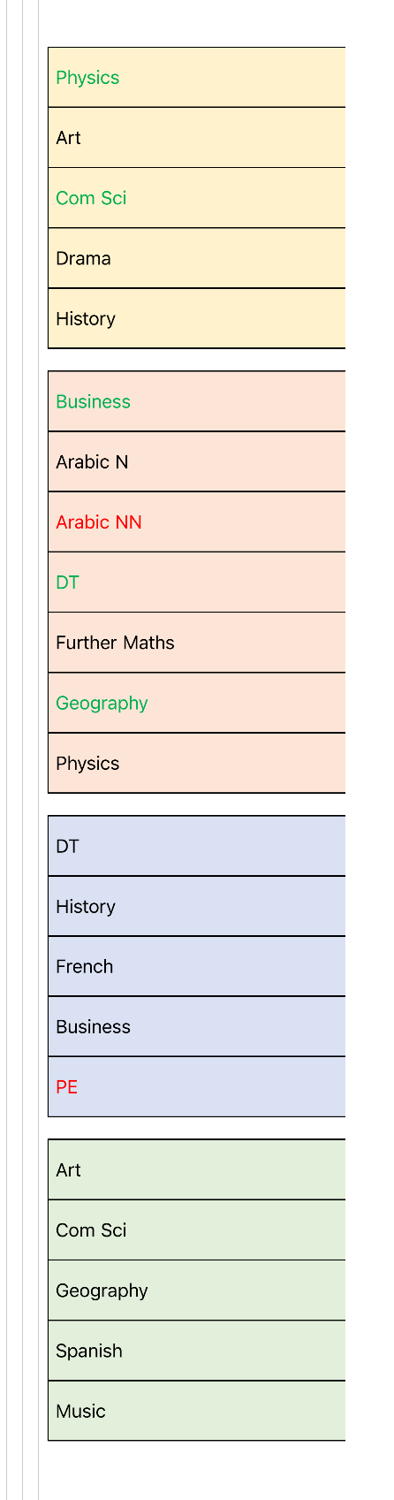Click History in the yellow block
The height and width of the screenshot is (1500, 394).
click(196, 318)
